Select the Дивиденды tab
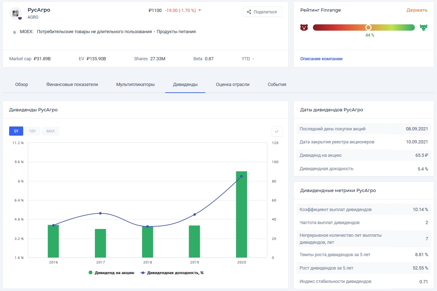The width and height of the screenshot is (437, 291). pos(185,85)
